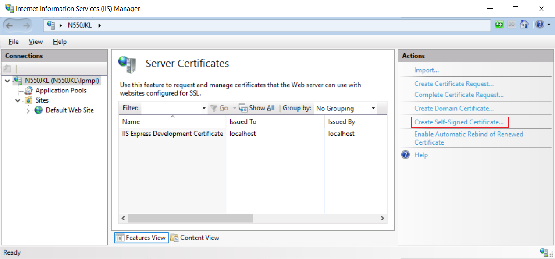Click the Show All button

(x=257, y=108)
